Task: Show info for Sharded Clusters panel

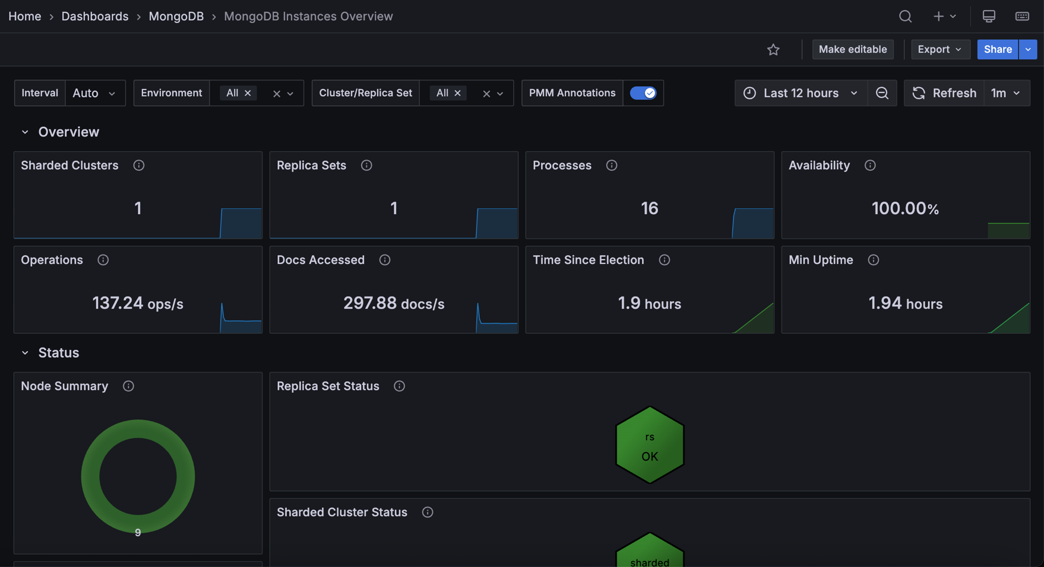Action: [138, 165]
